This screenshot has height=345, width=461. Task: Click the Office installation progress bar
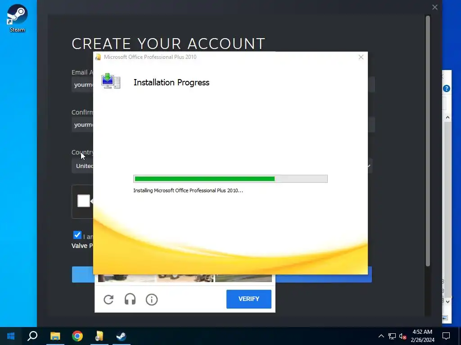(230, 179)
